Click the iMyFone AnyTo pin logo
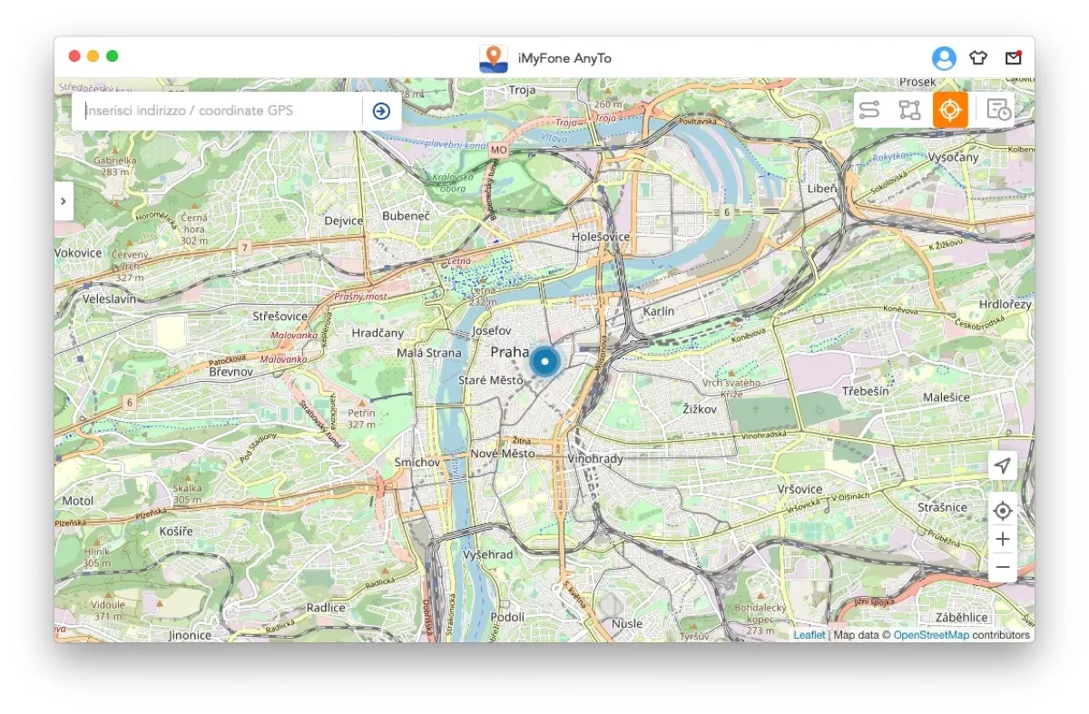Viewport: 1089px width, 714px height. coord(493,57)
